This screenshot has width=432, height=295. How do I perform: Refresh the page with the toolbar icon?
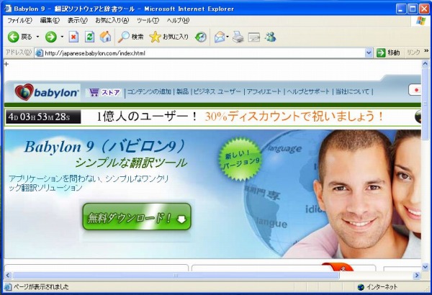[x=89, y=37]
